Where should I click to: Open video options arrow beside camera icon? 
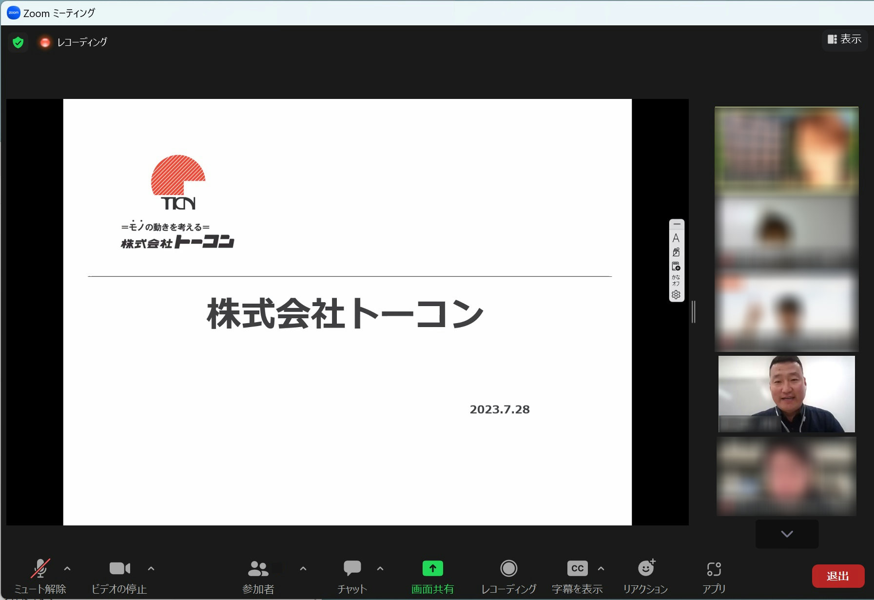151,568
